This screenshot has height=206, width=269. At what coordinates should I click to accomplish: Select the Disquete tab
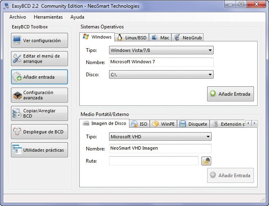(193, 124)
